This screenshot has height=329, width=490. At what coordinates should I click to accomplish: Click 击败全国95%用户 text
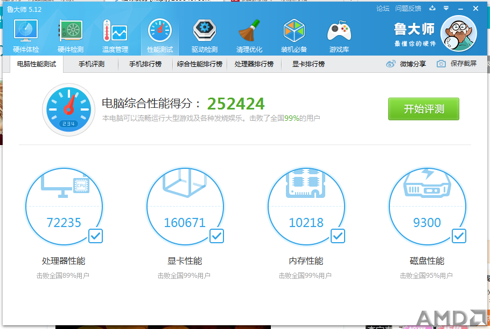426,276
